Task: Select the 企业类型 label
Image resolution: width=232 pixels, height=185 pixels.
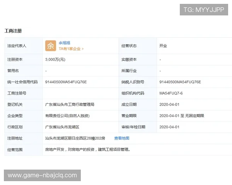Action: pos(15,116)
